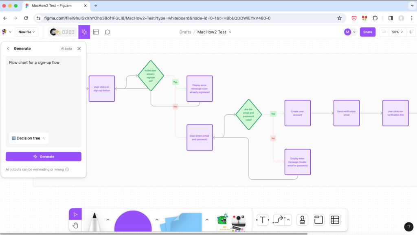The height and width of the screenshot is (235, 417).
Task: Select 'Is the user already registered?' diamond
Action: tap(151, 76)
